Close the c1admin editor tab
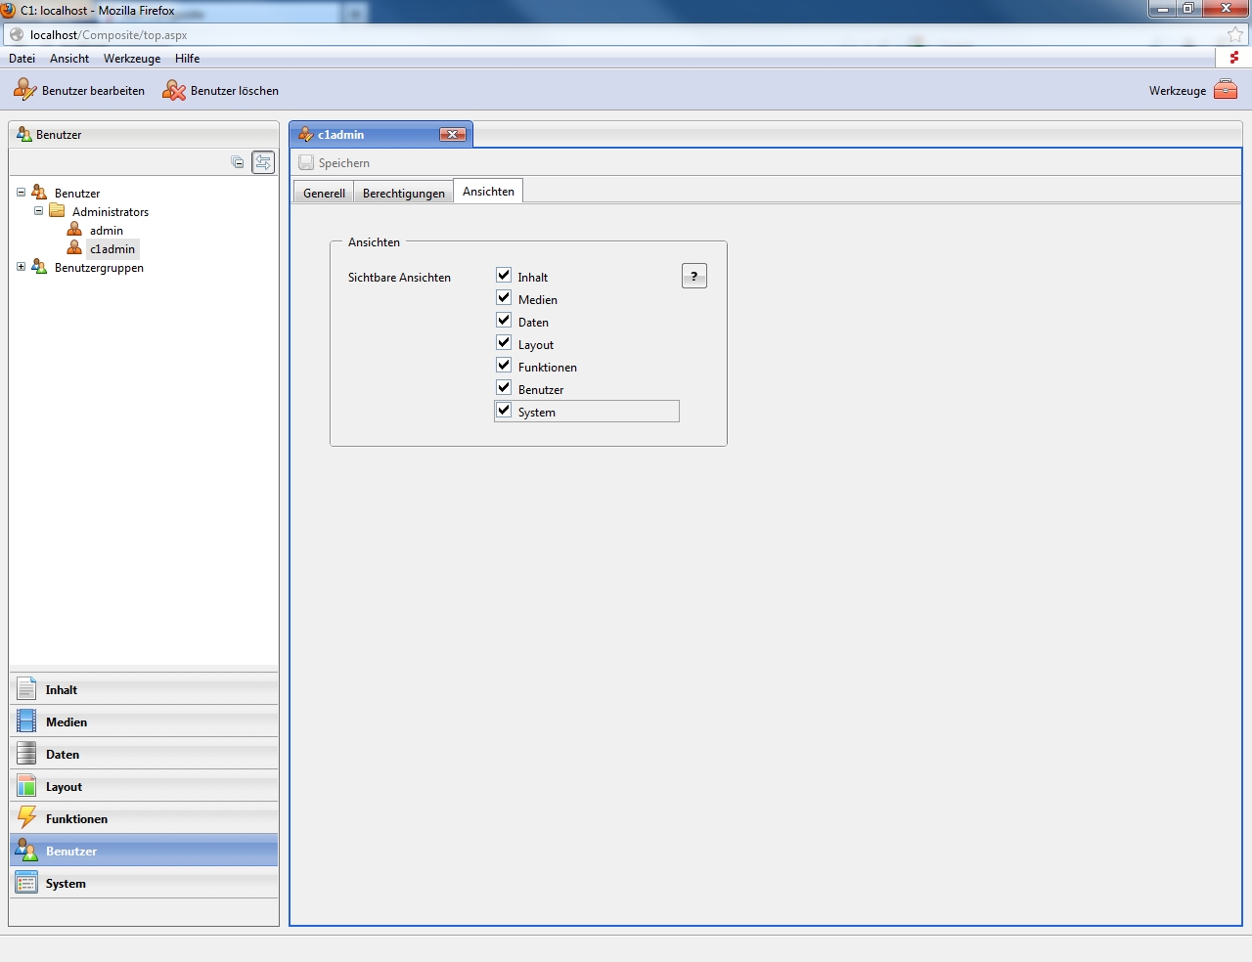 pos(452,135)
